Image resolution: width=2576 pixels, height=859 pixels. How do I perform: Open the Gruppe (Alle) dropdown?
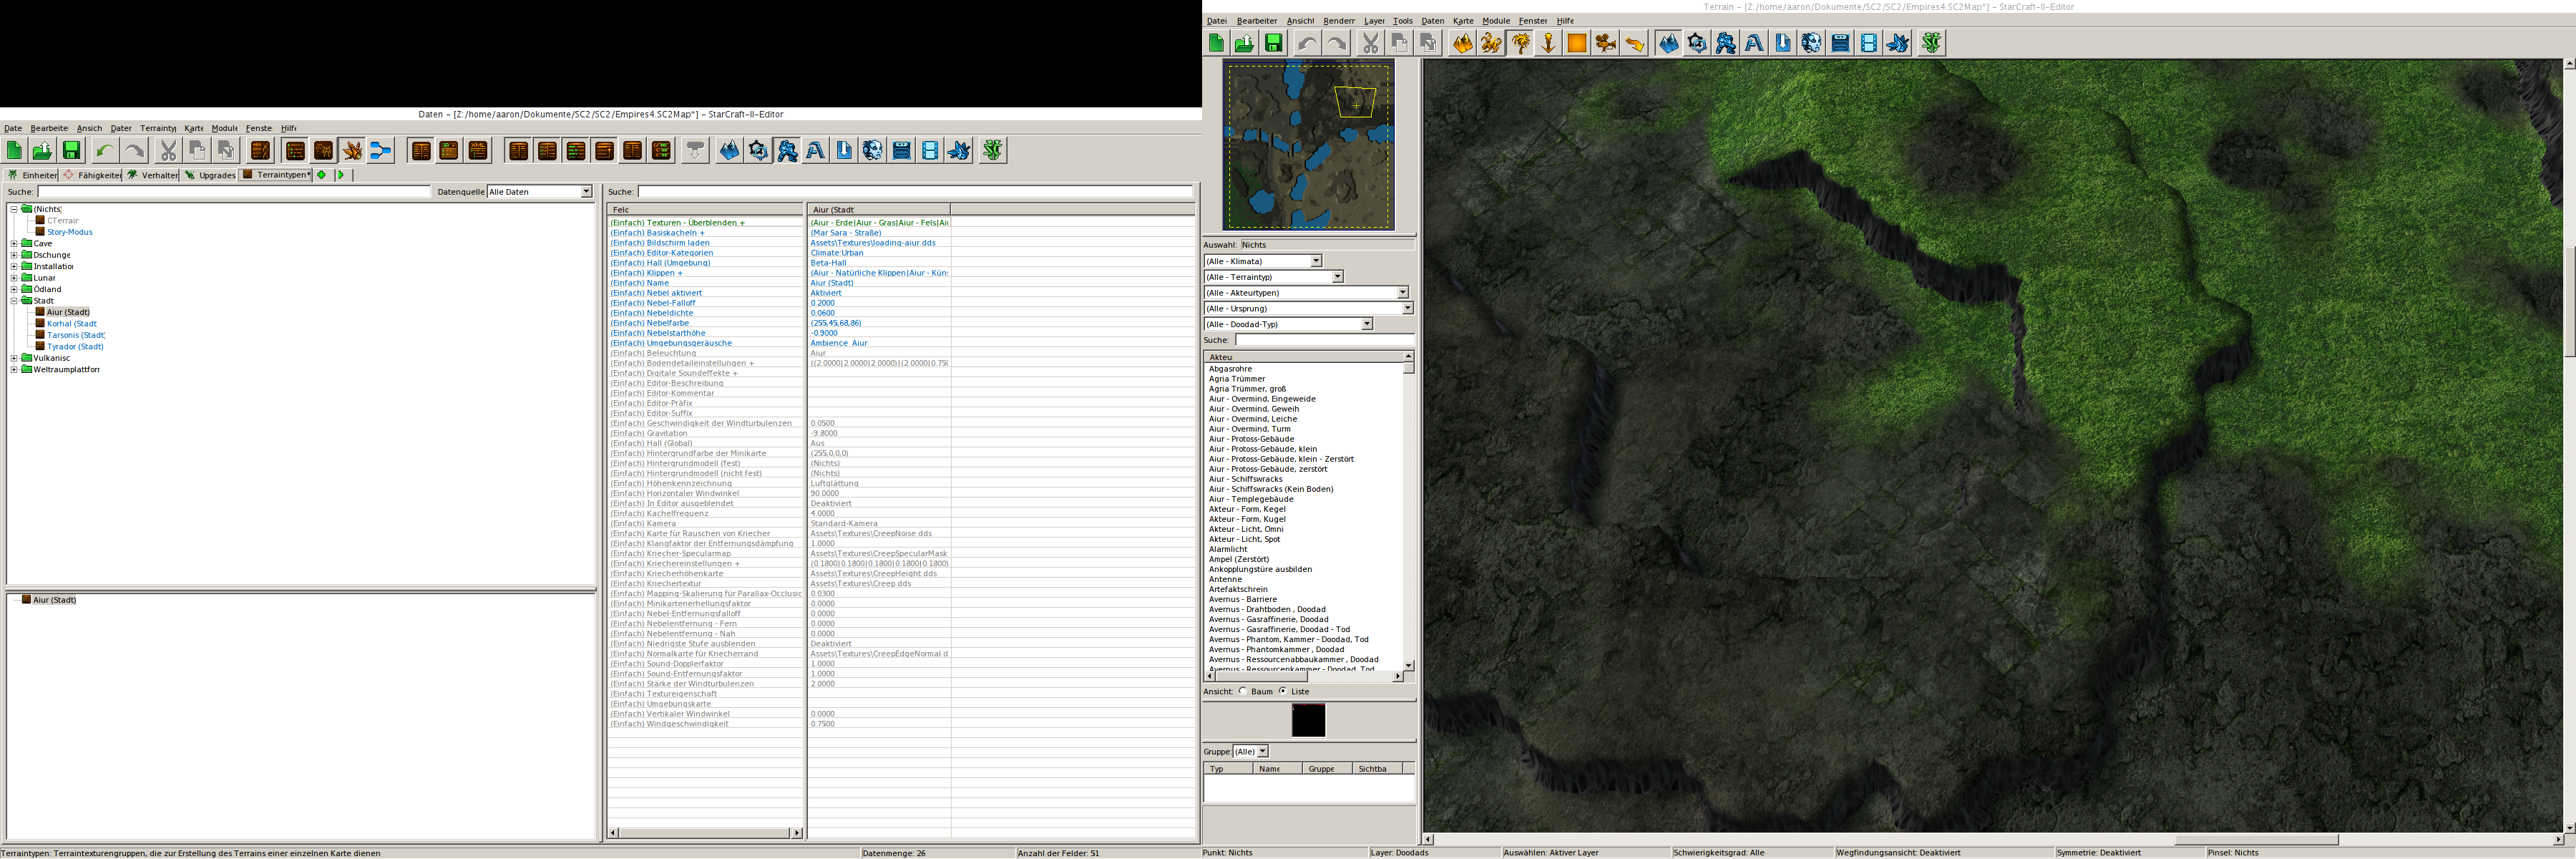tap(1250, 752)
